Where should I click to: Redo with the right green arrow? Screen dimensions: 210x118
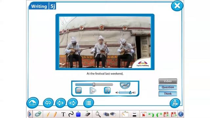[x=159, y=115]
